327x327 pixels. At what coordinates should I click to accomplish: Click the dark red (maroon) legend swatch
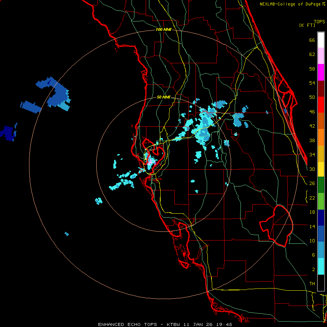(x=321, y=89)
